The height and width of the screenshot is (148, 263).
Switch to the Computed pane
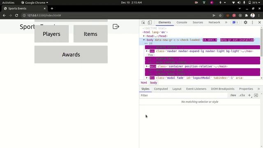click(161, 89)
